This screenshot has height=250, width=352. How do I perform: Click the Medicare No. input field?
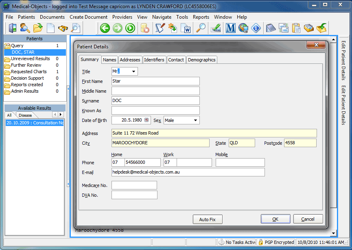pos(134,185)
